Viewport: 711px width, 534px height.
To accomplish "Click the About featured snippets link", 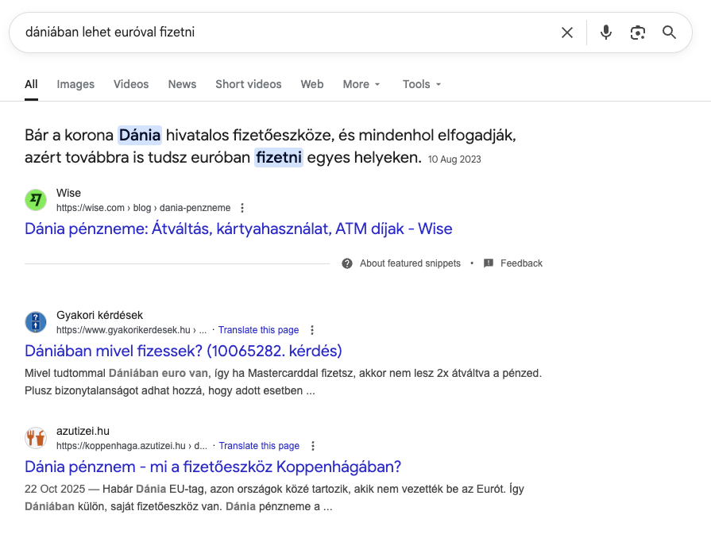I will point(410,263).
